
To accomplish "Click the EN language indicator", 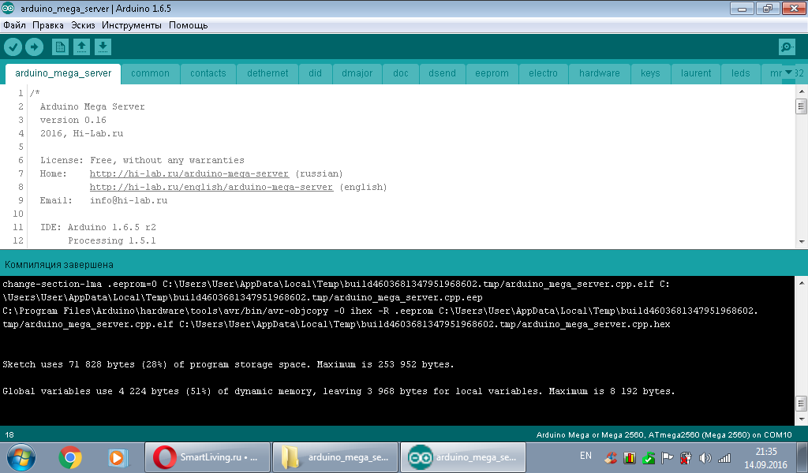I will (x=586, y=456).
